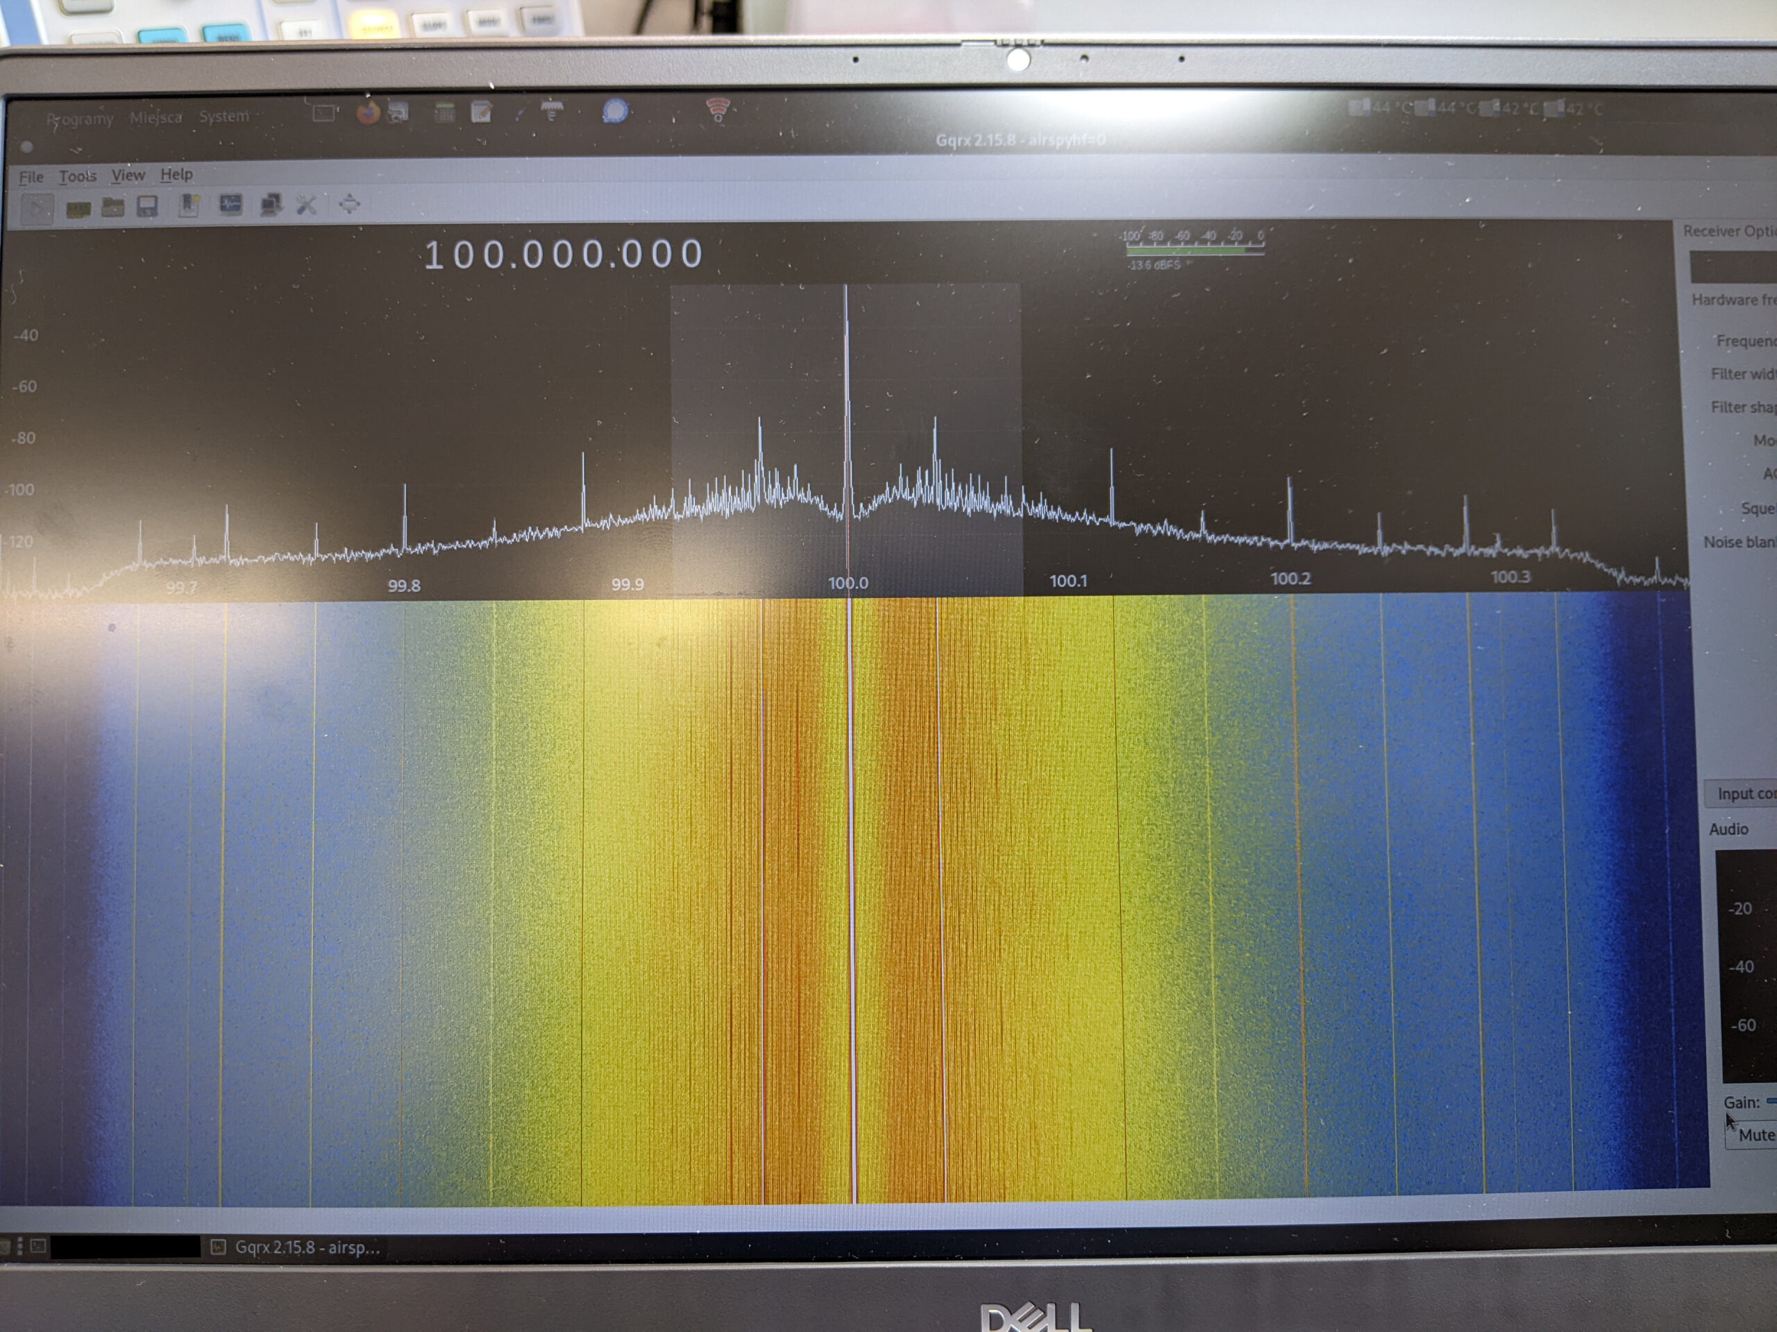Open remote control settings tools icon
The image size is (1777, 1332).
point(306,205)
